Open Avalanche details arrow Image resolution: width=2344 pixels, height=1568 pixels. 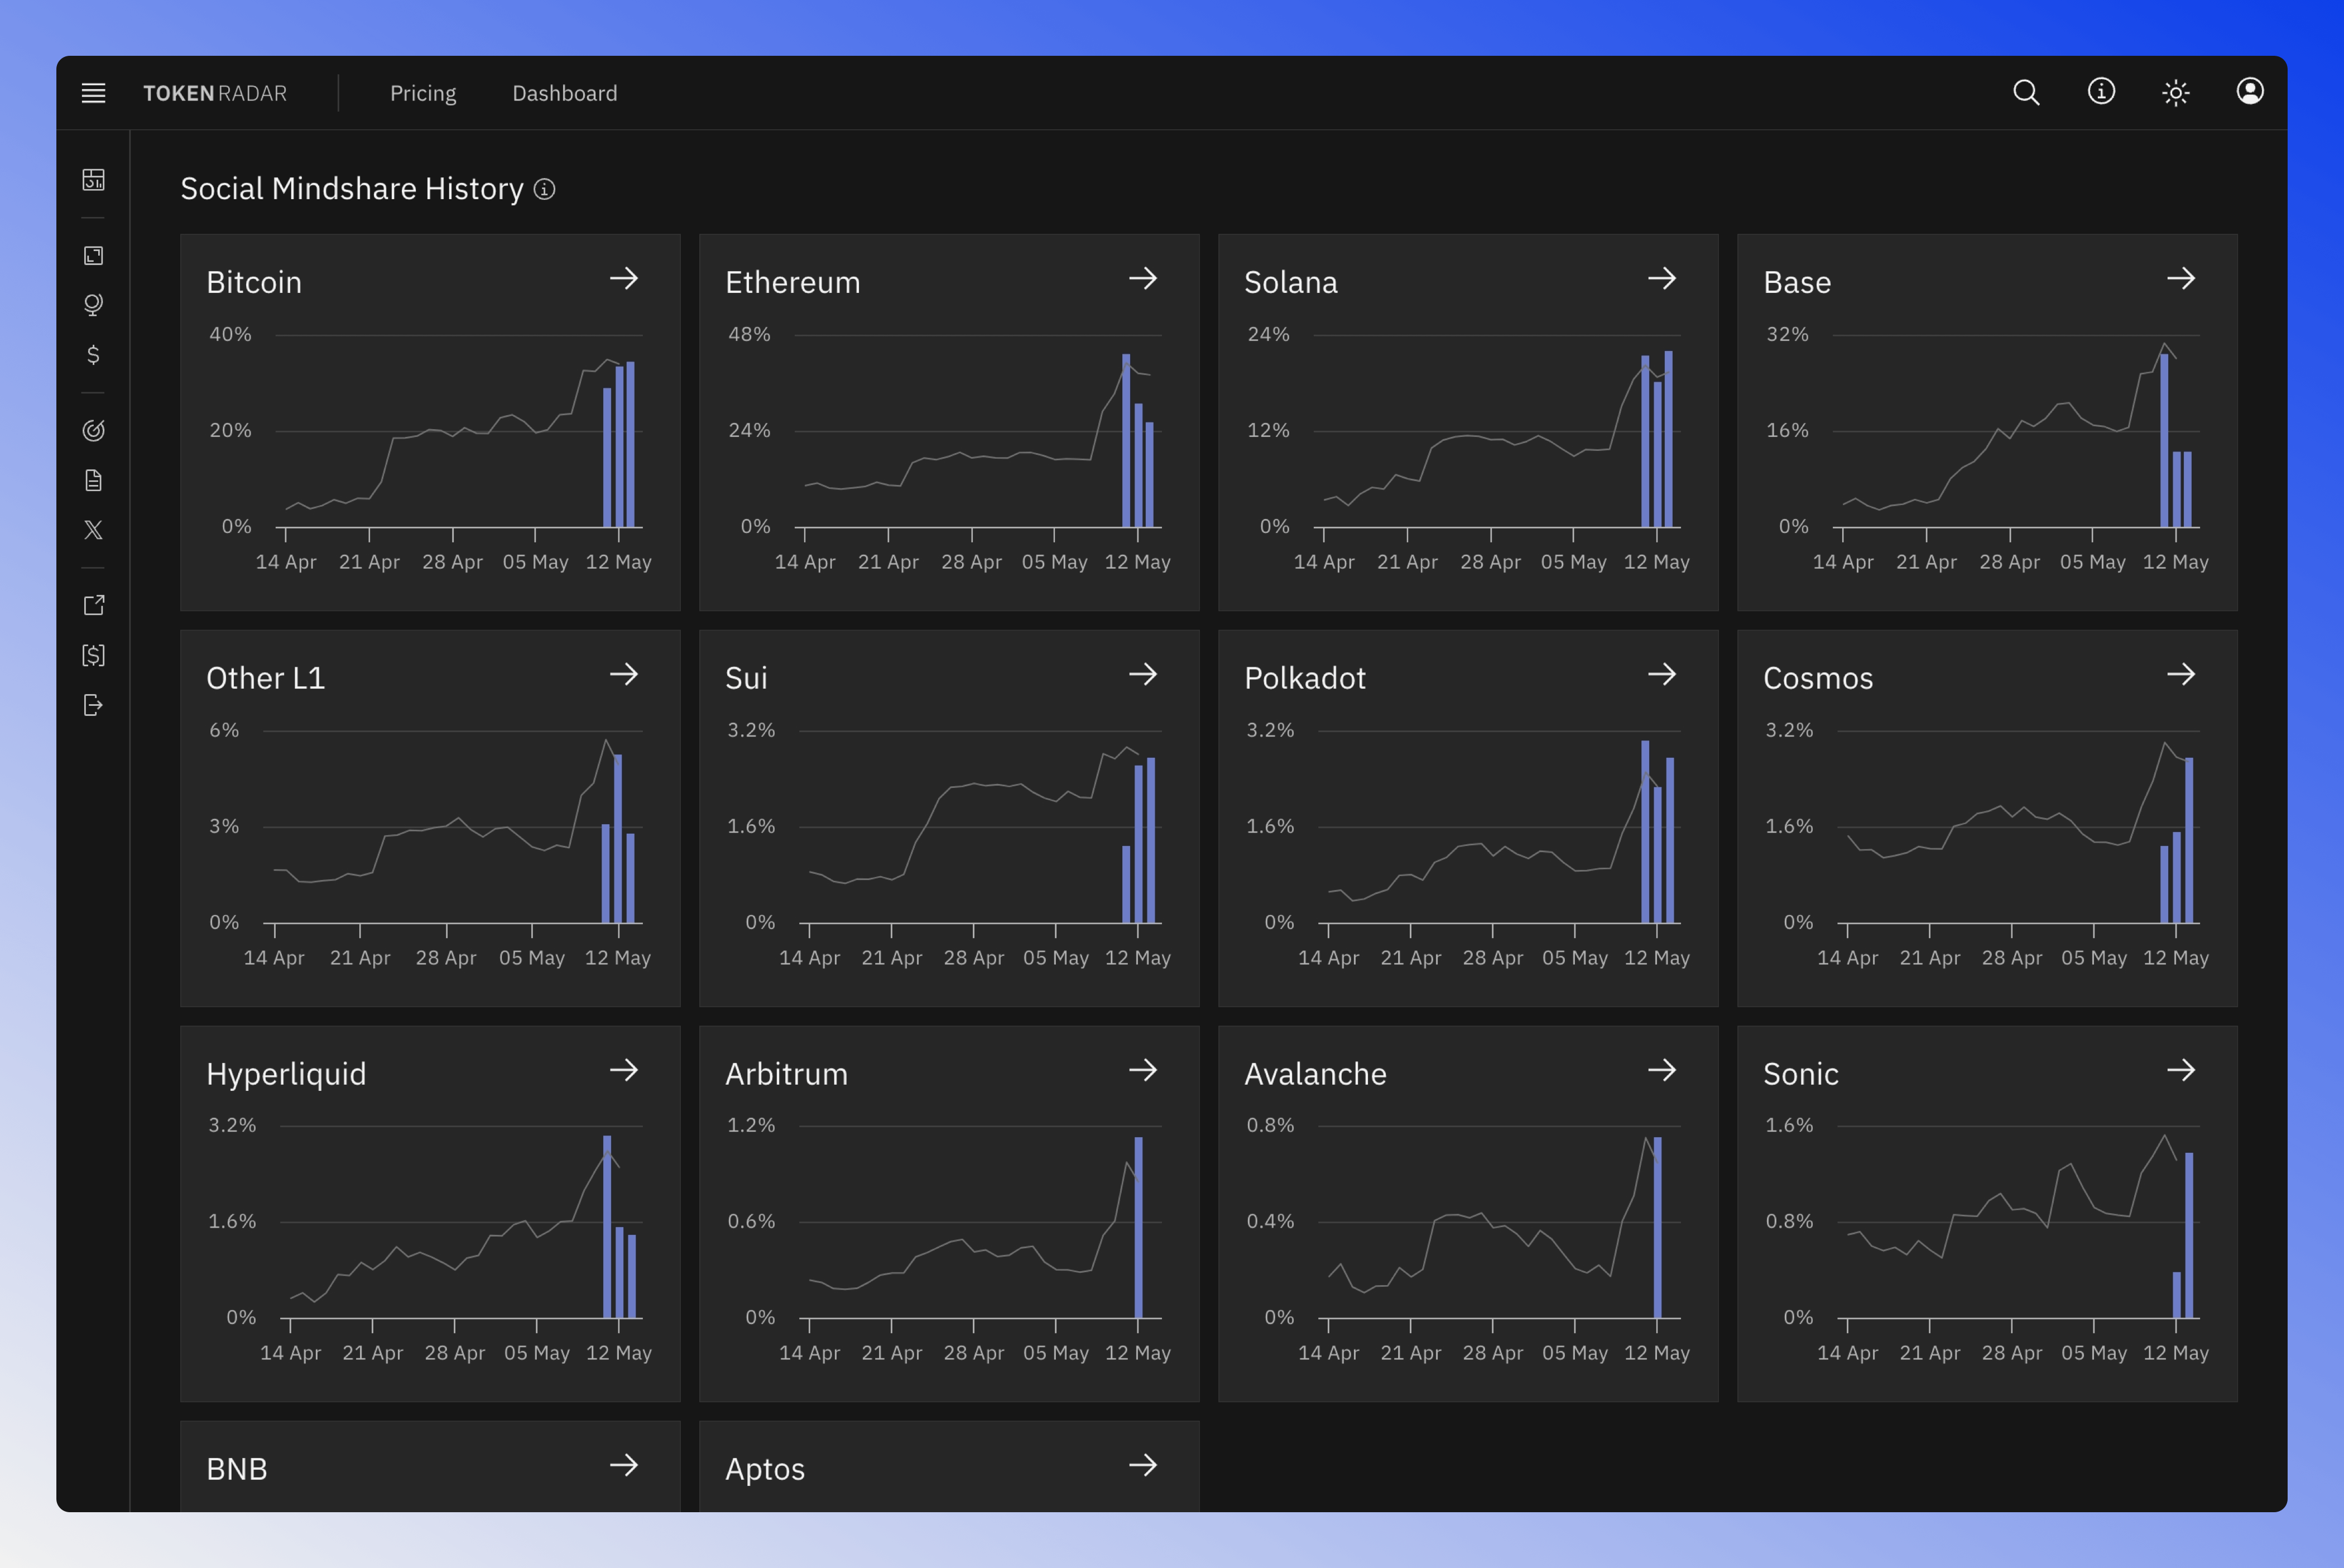[x=1662, y=1071]
